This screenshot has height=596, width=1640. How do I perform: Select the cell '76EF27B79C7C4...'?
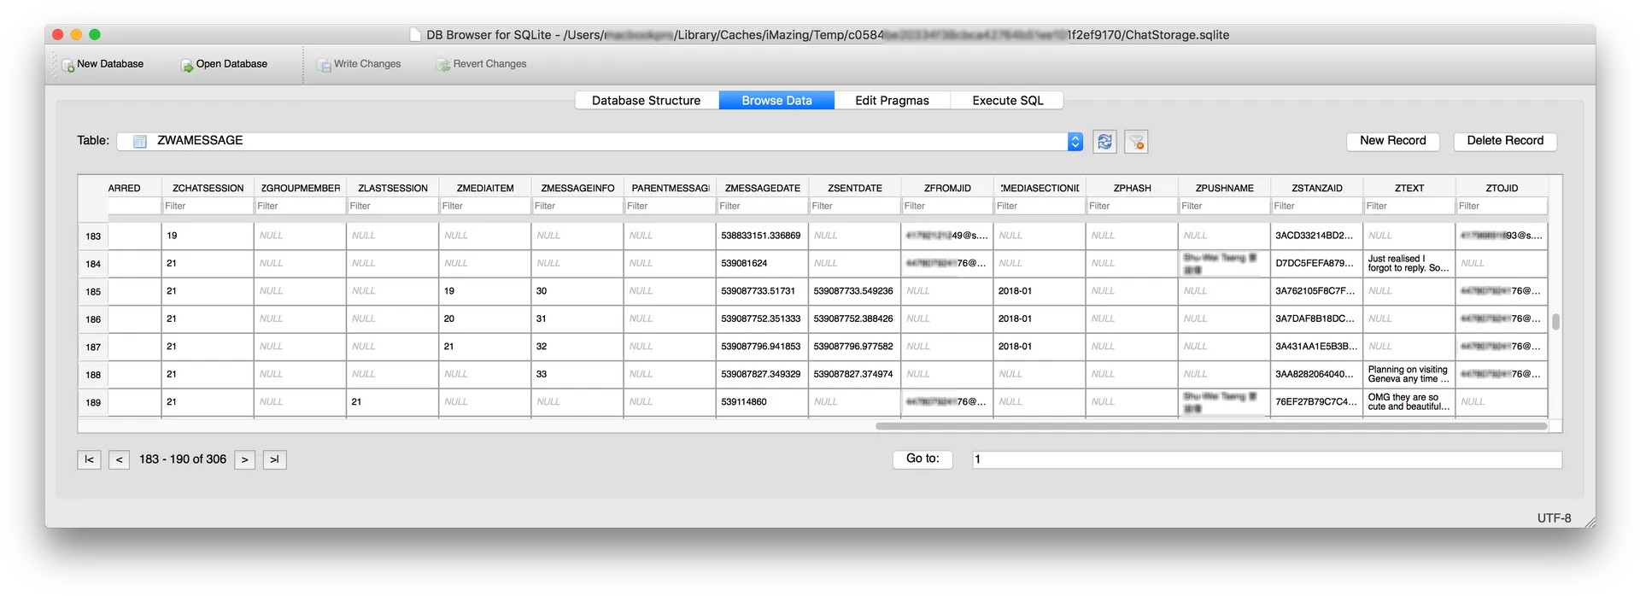[1316, 401]
